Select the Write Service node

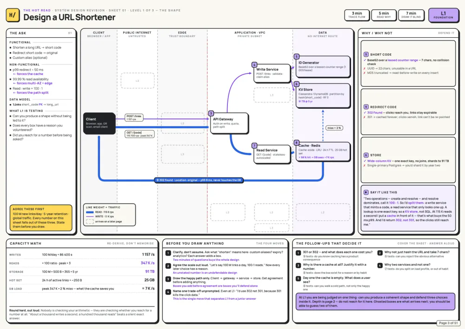point(272,73)
